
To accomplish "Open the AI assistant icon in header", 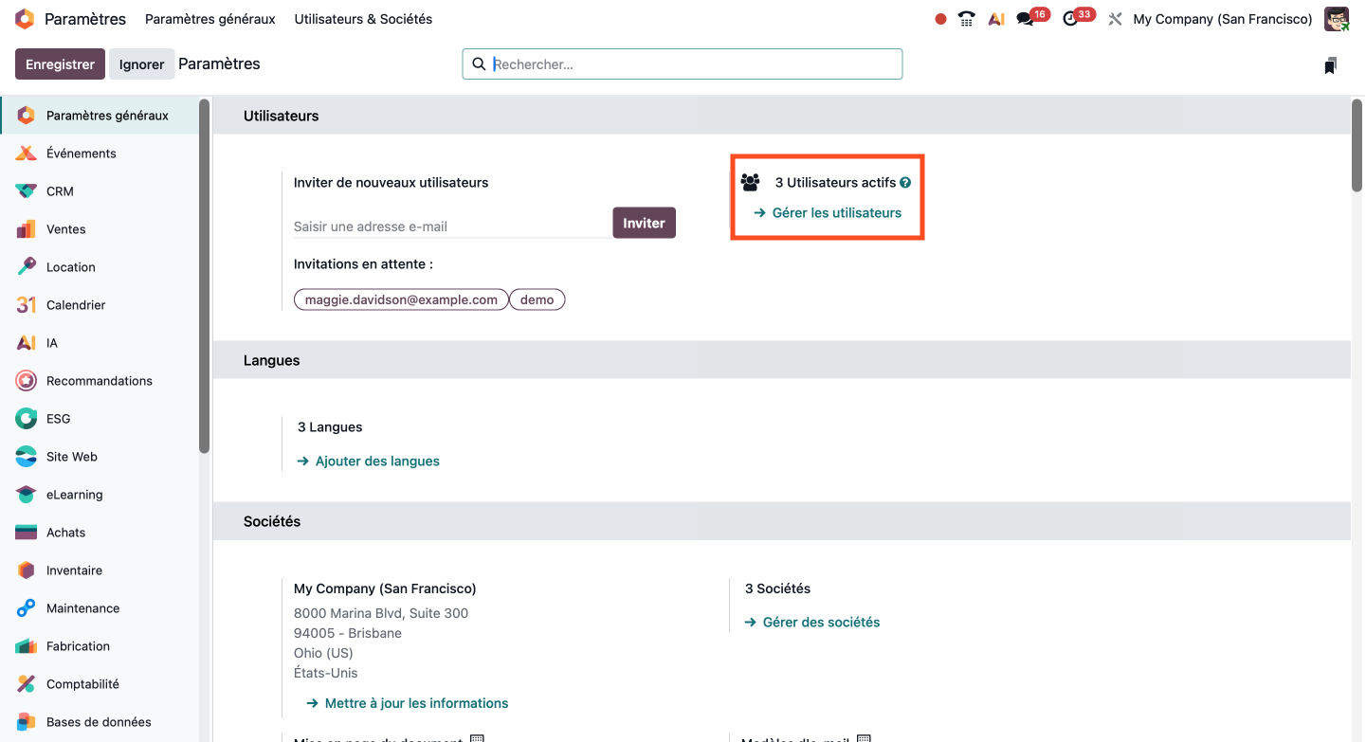I will coord(995,19).
